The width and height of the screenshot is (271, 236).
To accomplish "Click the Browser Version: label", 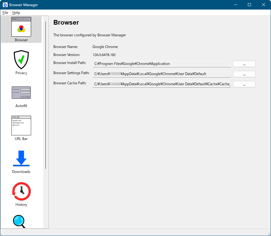I will click(67, 55).
